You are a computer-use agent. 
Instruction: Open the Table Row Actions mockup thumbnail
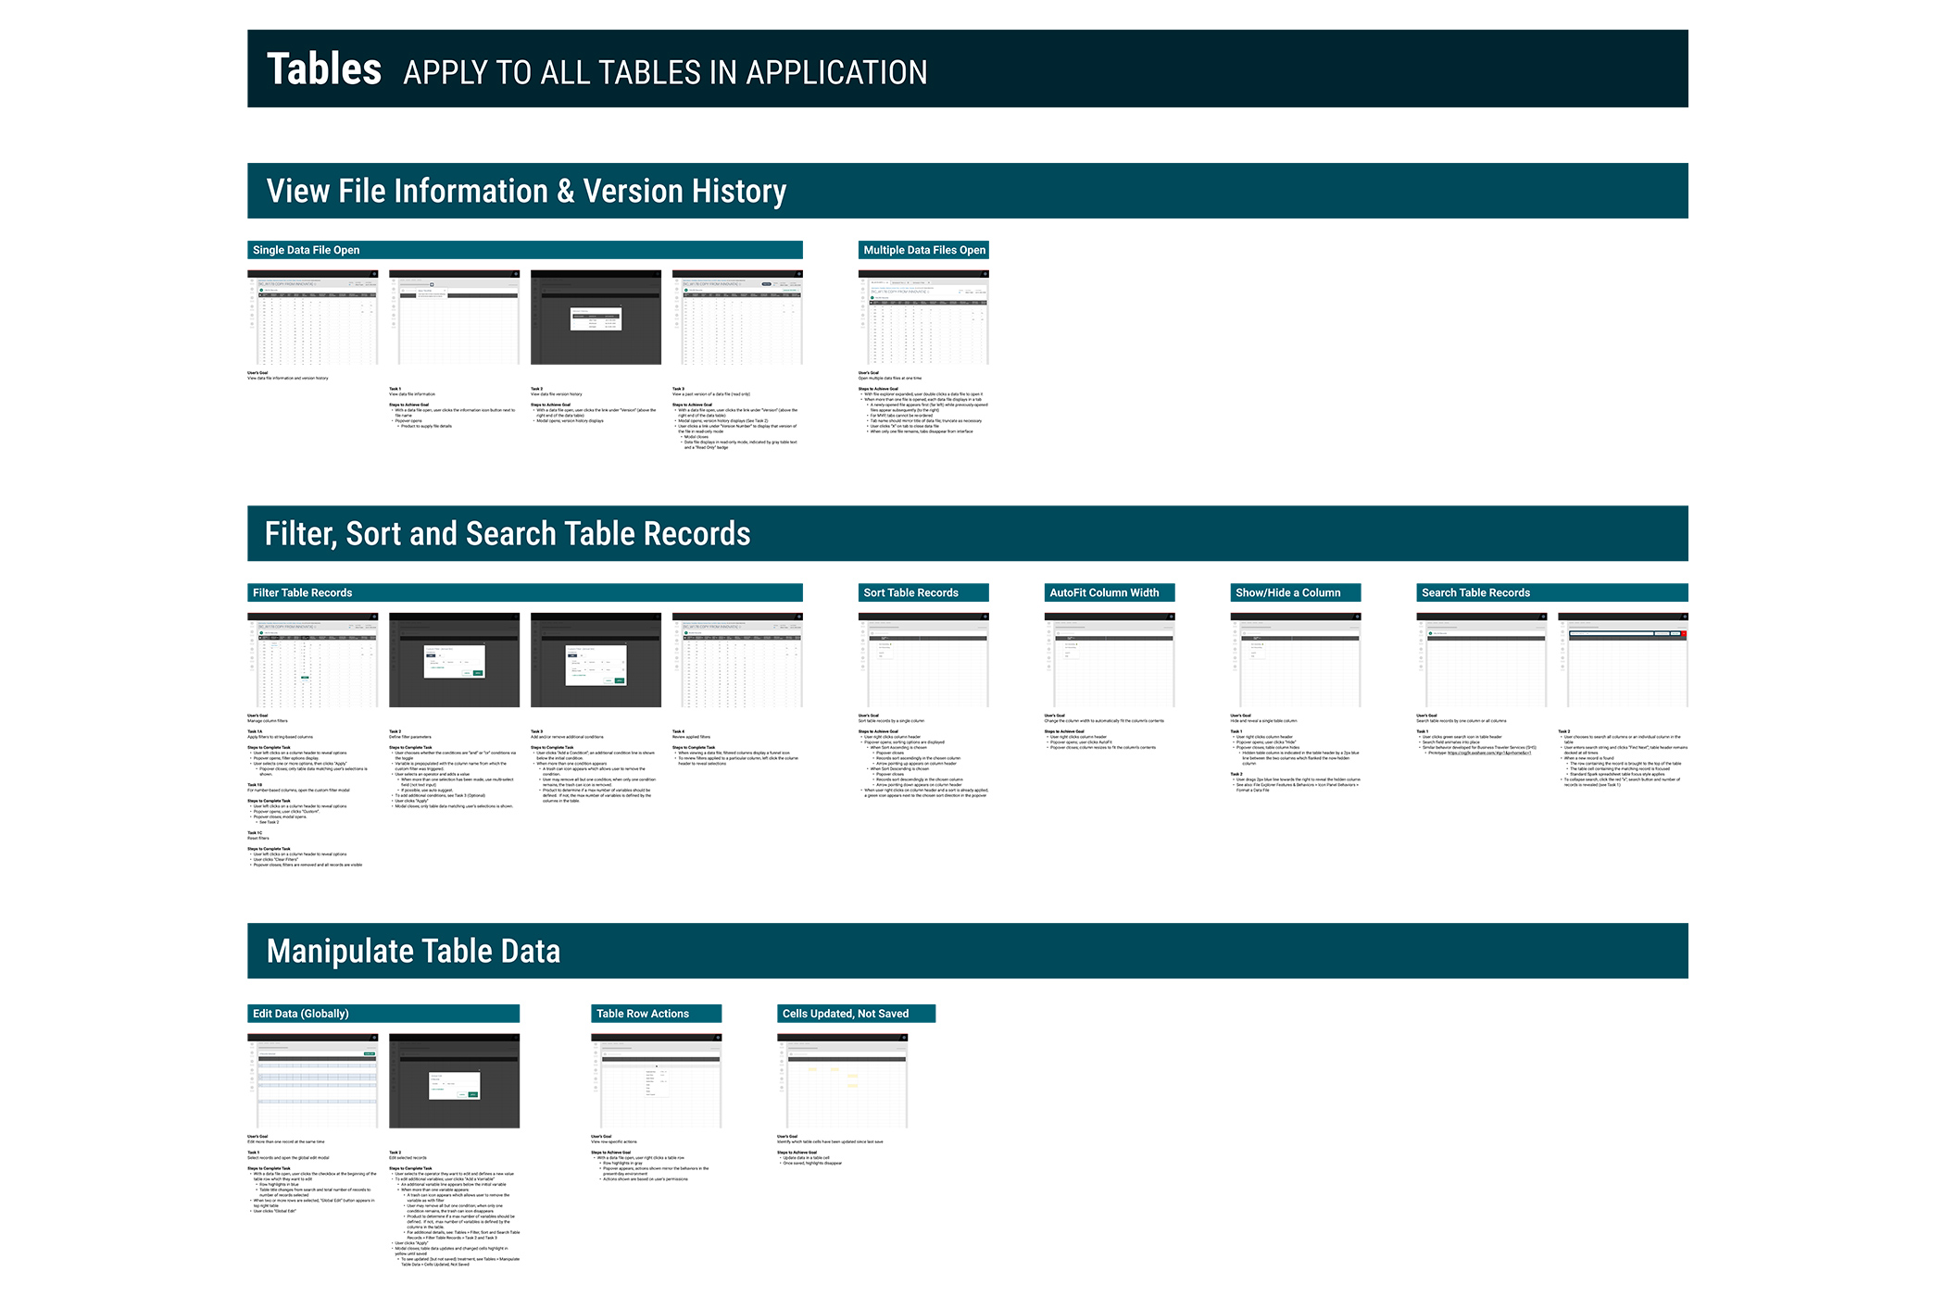pos(656,1081)
